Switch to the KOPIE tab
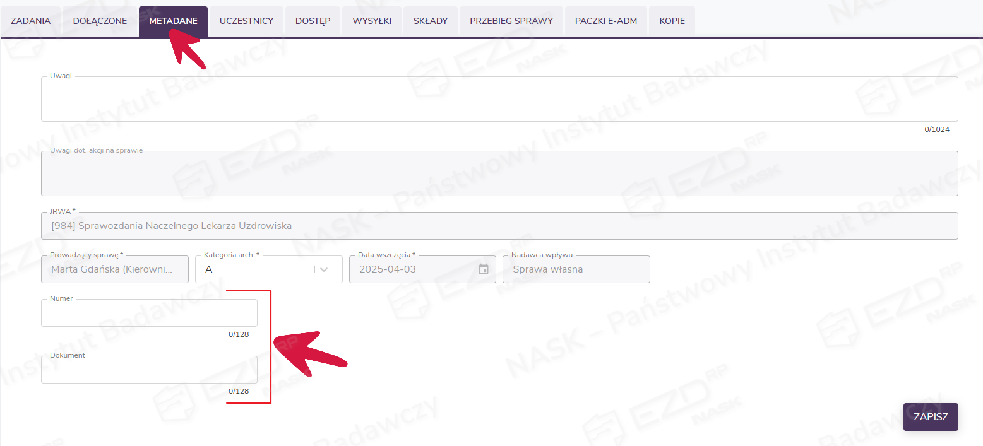Viewport: 983px width, 446px height. (x=672, y=21)
